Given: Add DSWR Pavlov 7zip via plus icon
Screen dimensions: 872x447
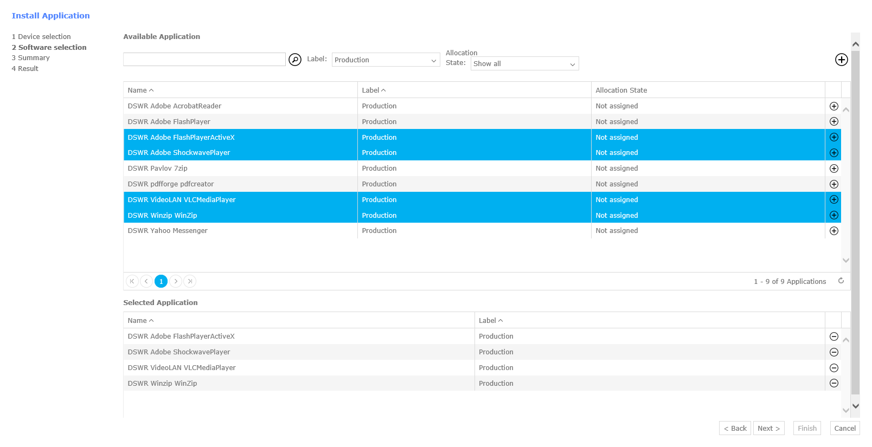Looking at the screenshot, I should 834,169.
